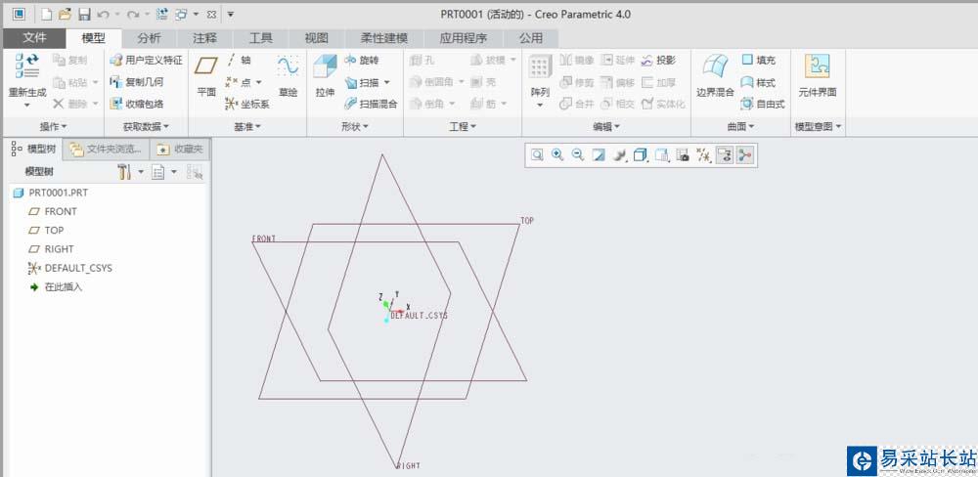This screenshot has height=477, width=978.
Task: Create a Coordinate System (坐标系)
Action: point(247,105)
